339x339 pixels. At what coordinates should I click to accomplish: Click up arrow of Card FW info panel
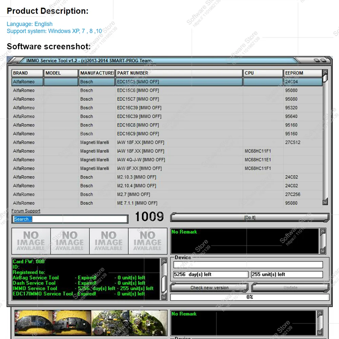tap(164, 261)
